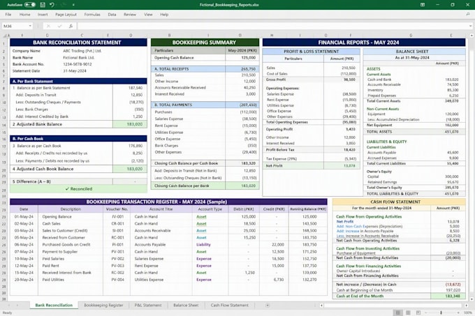The width and height of the screenshot is (475, 316).
Task: Click the formula bar Cancel X icon
Action: (48, 26)
